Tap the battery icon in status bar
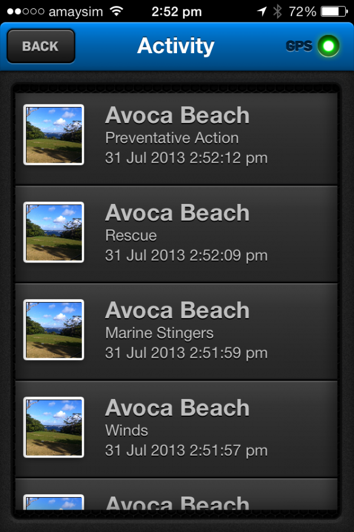Image resolution: width=354 pixels, height=532 pixels. pos(335,12)
